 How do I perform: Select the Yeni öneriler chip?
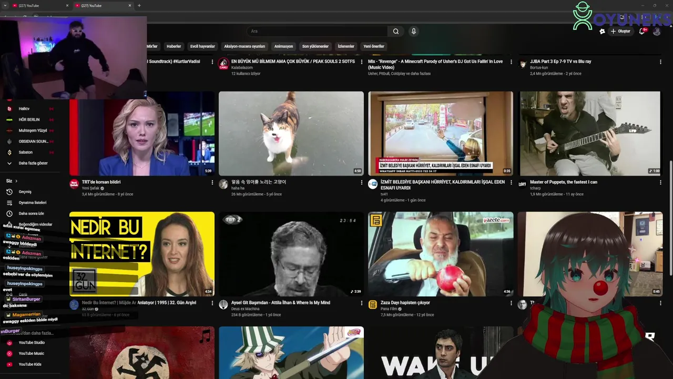374,46
